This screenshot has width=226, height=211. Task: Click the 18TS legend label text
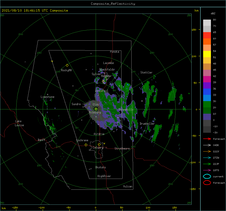[216, 170]
